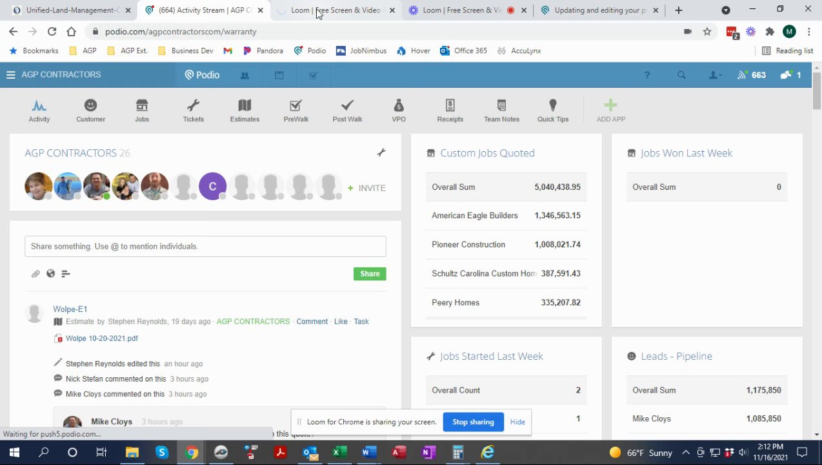The height and width of the screenshot is (465, 822).
Task: Open Podio tasks checkmark icon
Action: click(x=313, y=75)
